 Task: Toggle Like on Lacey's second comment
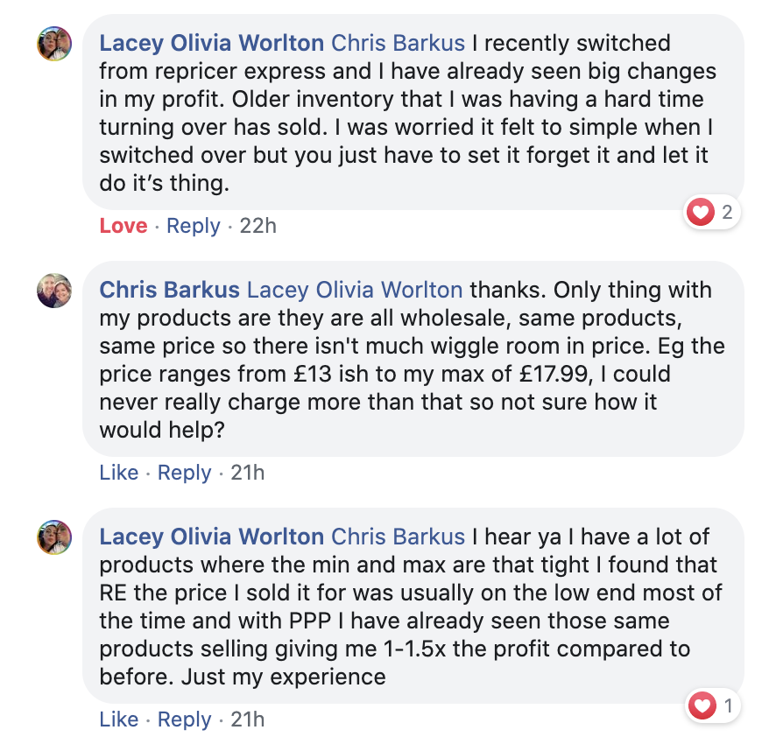tap(118, 719)
